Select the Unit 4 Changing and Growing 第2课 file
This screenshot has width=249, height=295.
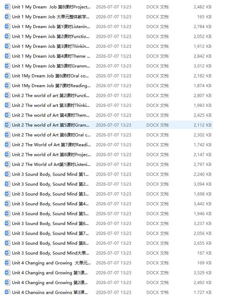pyautogui.click(x=108, y=282)
